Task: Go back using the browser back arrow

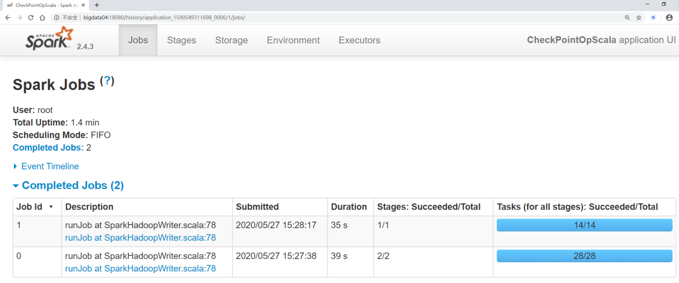Action: [x=8, y=17]
